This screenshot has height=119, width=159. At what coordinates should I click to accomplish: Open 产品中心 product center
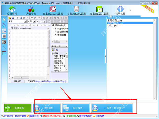click(x=31, y=10)
